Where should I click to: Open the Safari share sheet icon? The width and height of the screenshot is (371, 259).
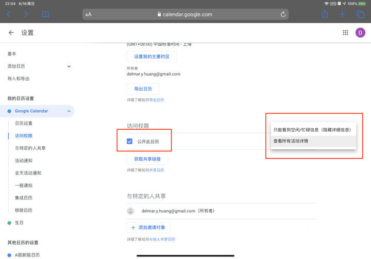tap(325, 14)
